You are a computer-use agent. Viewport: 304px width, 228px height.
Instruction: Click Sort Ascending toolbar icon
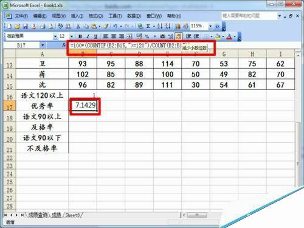160,26
